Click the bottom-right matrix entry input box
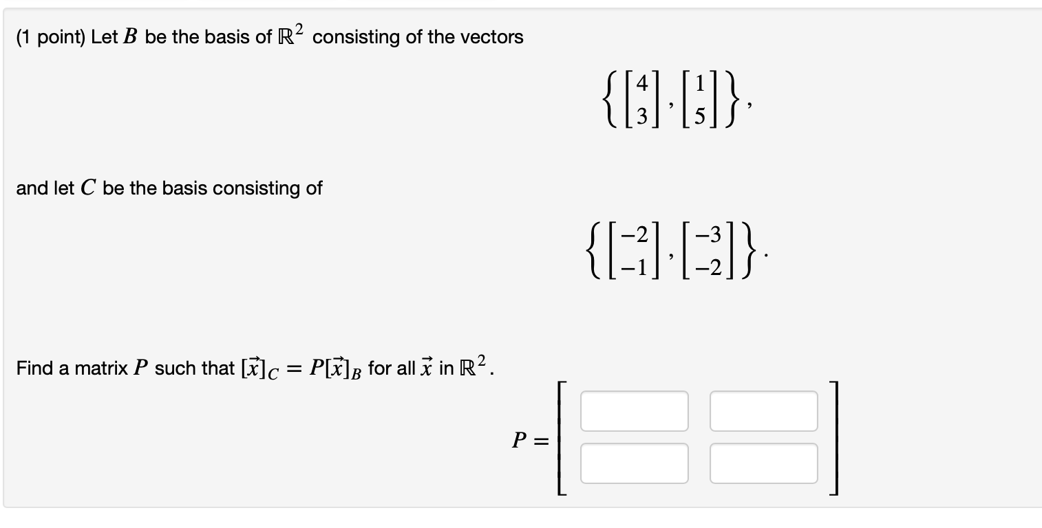This screenshot has width=1042, height=528. 763,463
